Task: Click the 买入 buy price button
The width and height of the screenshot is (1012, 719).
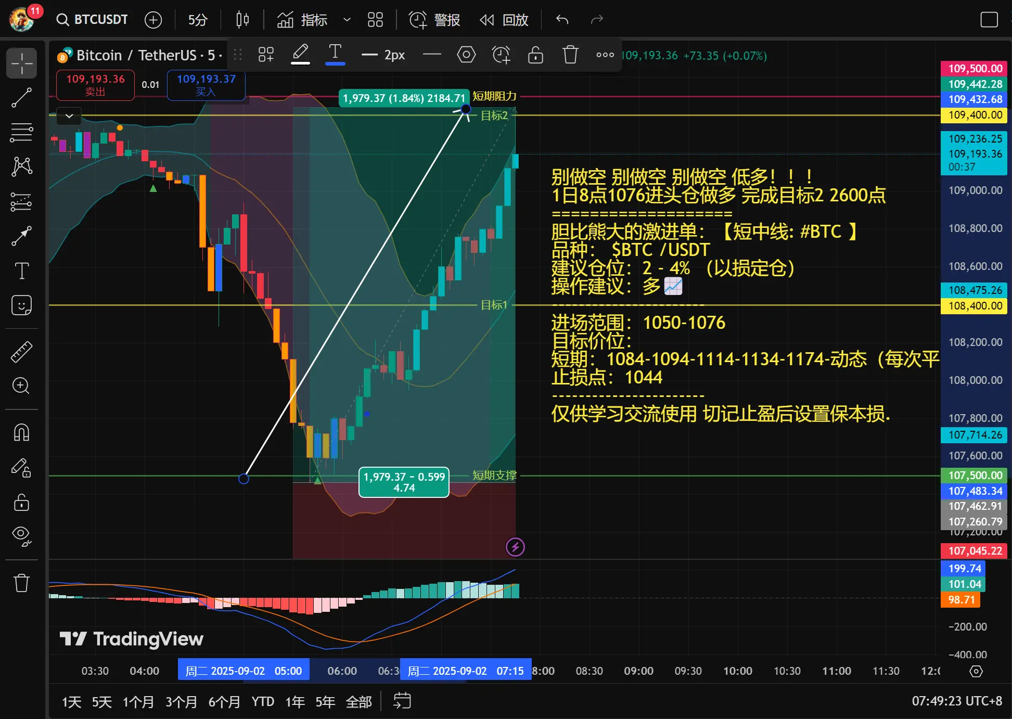Action: (x=206, y=85)
